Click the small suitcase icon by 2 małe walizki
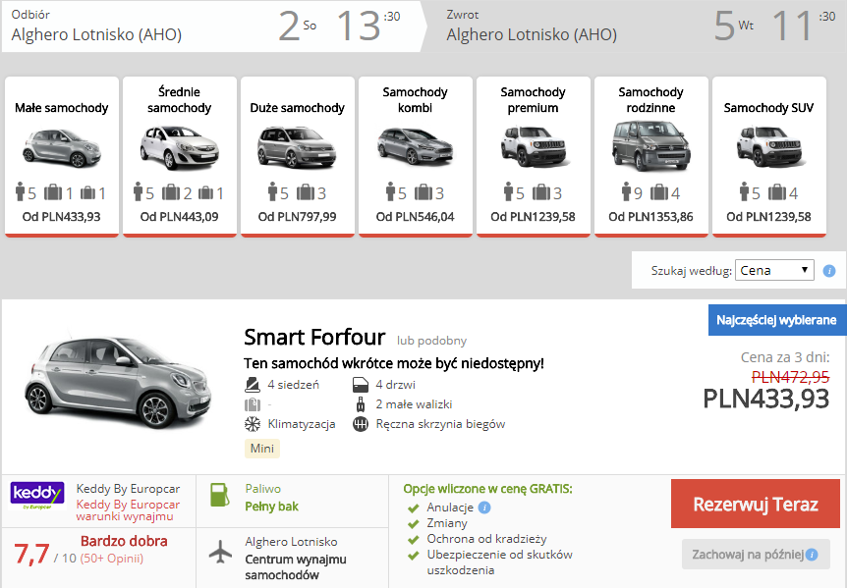 [361, 404]
